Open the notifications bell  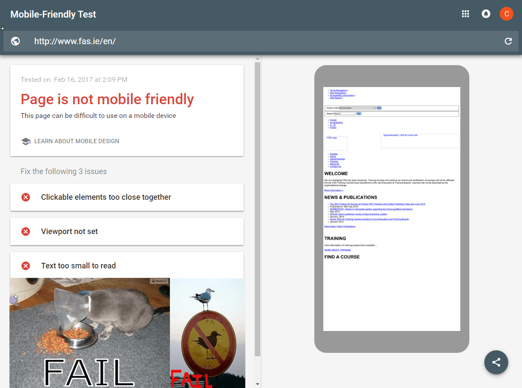tap(486, 14)
